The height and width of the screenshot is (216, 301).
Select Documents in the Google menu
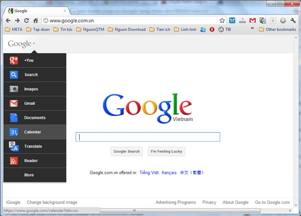click(x=35, y=117)
